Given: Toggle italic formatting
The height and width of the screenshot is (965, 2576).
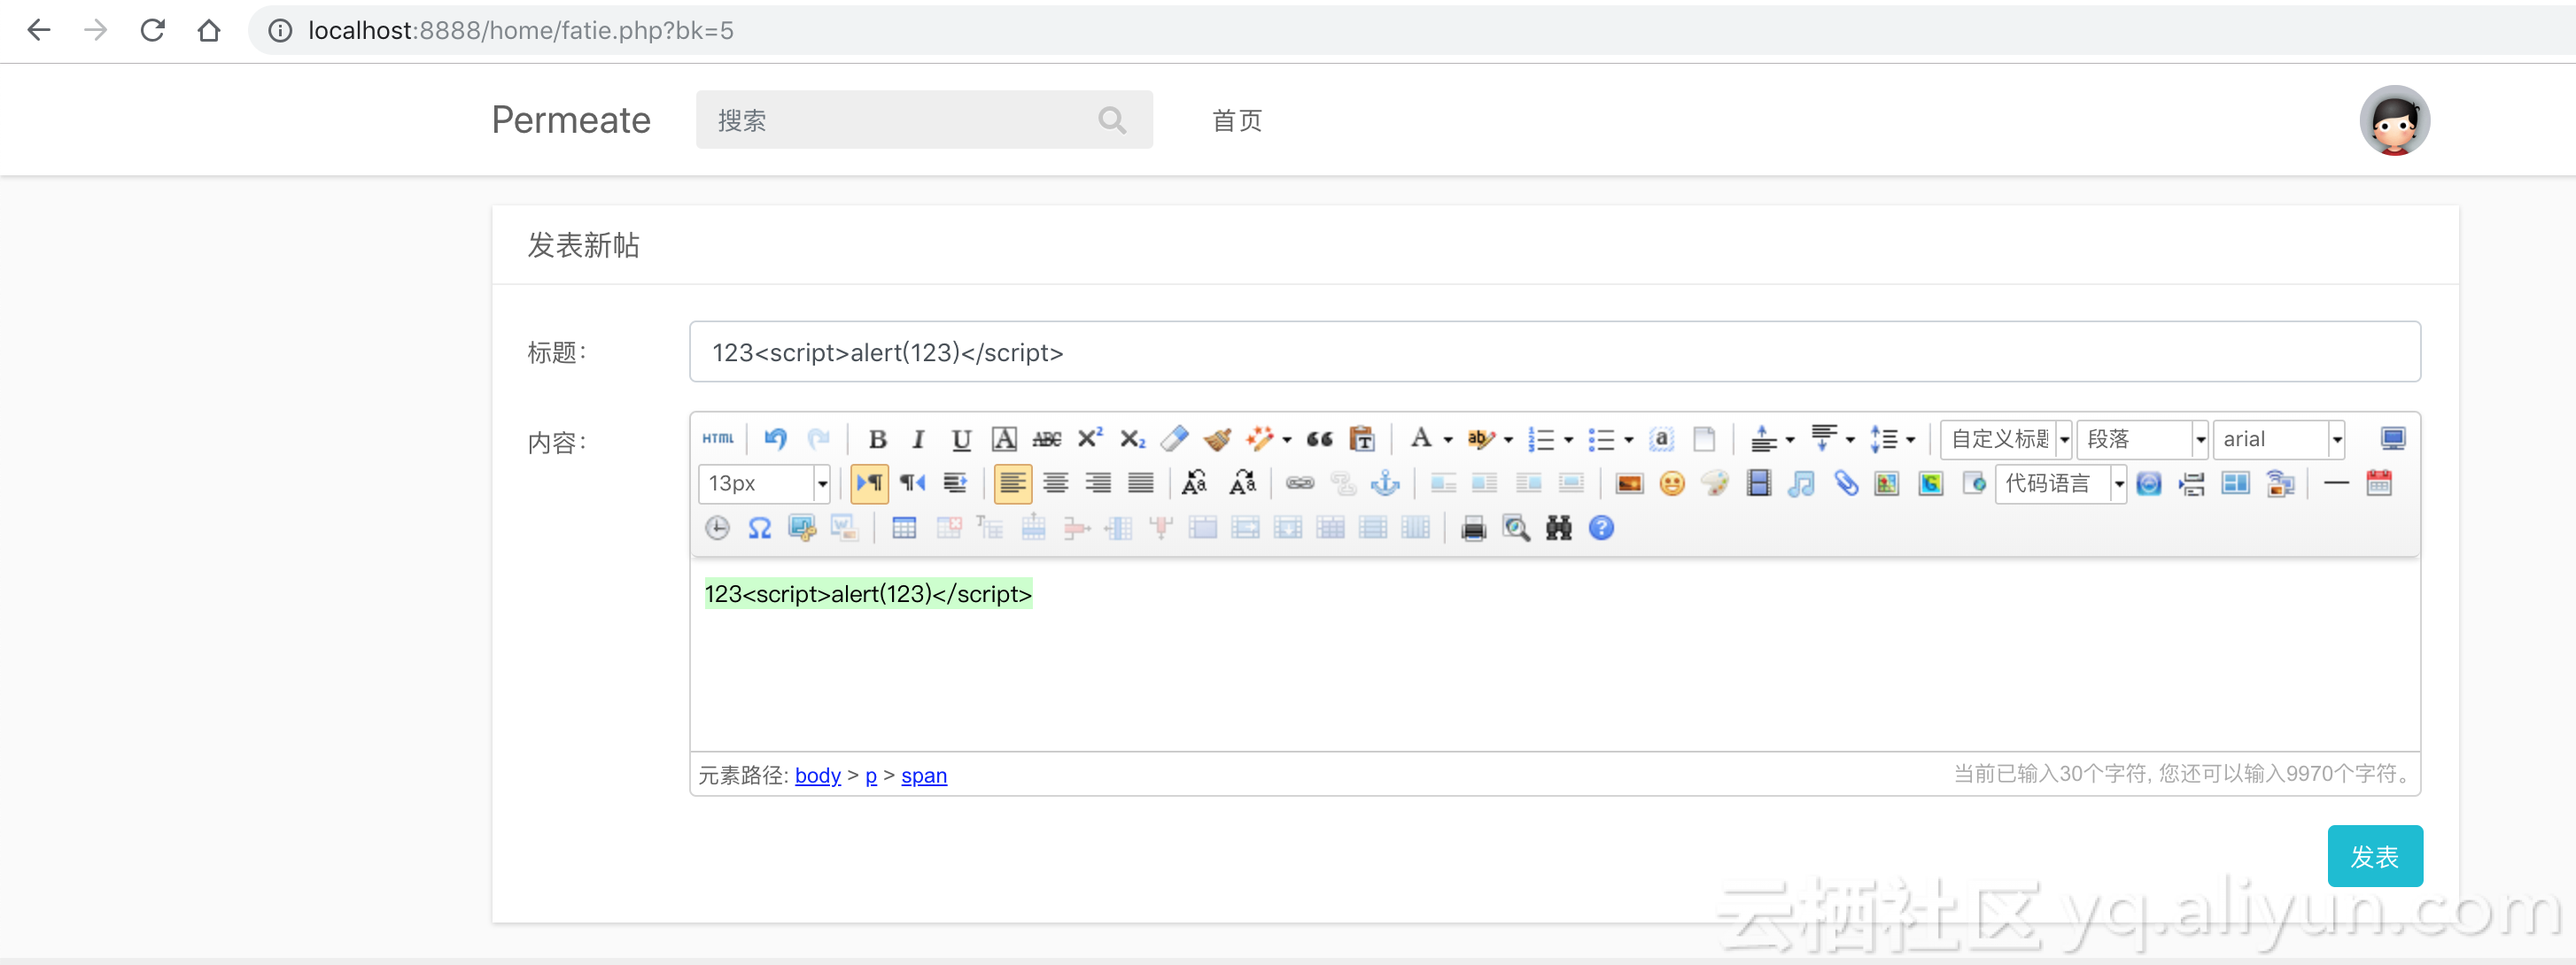Looking at the screenshot, I should (x=918, y=439).
